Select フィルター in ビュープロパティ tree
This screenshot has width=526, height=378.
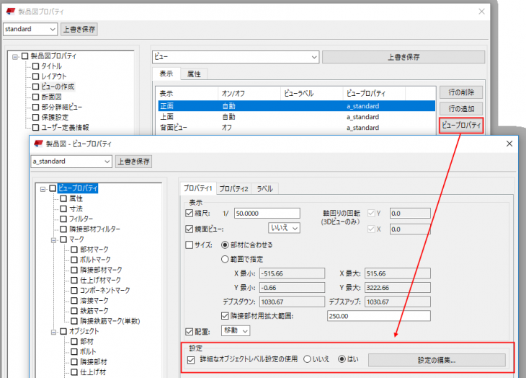pyautogui.click(x=81, y=219)
